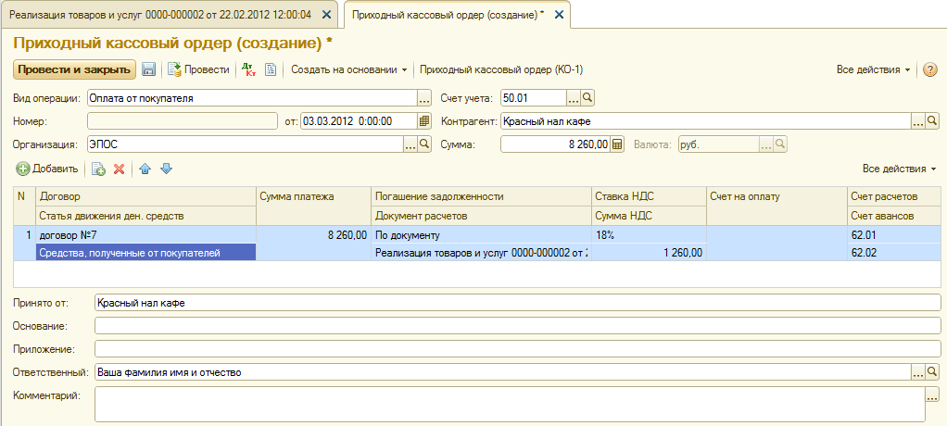Viewport: 947px width, 426px height.
Task: Click the red delete row icon
Action: coord(119,169)
